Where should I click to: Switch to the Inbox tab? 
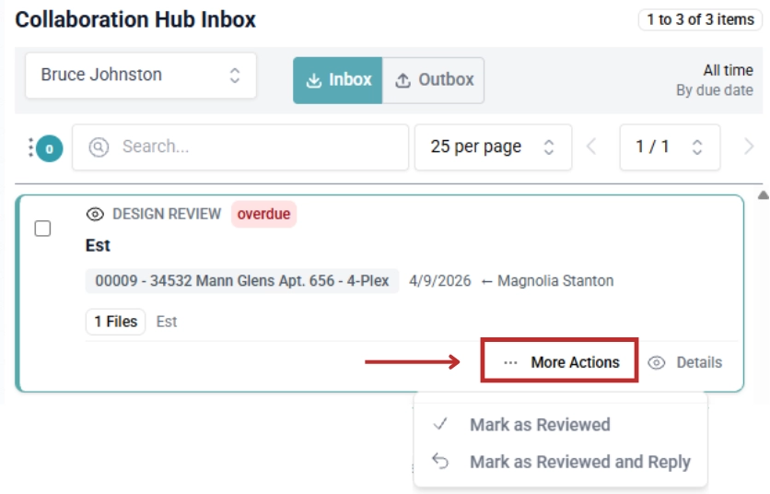[337, 80]
